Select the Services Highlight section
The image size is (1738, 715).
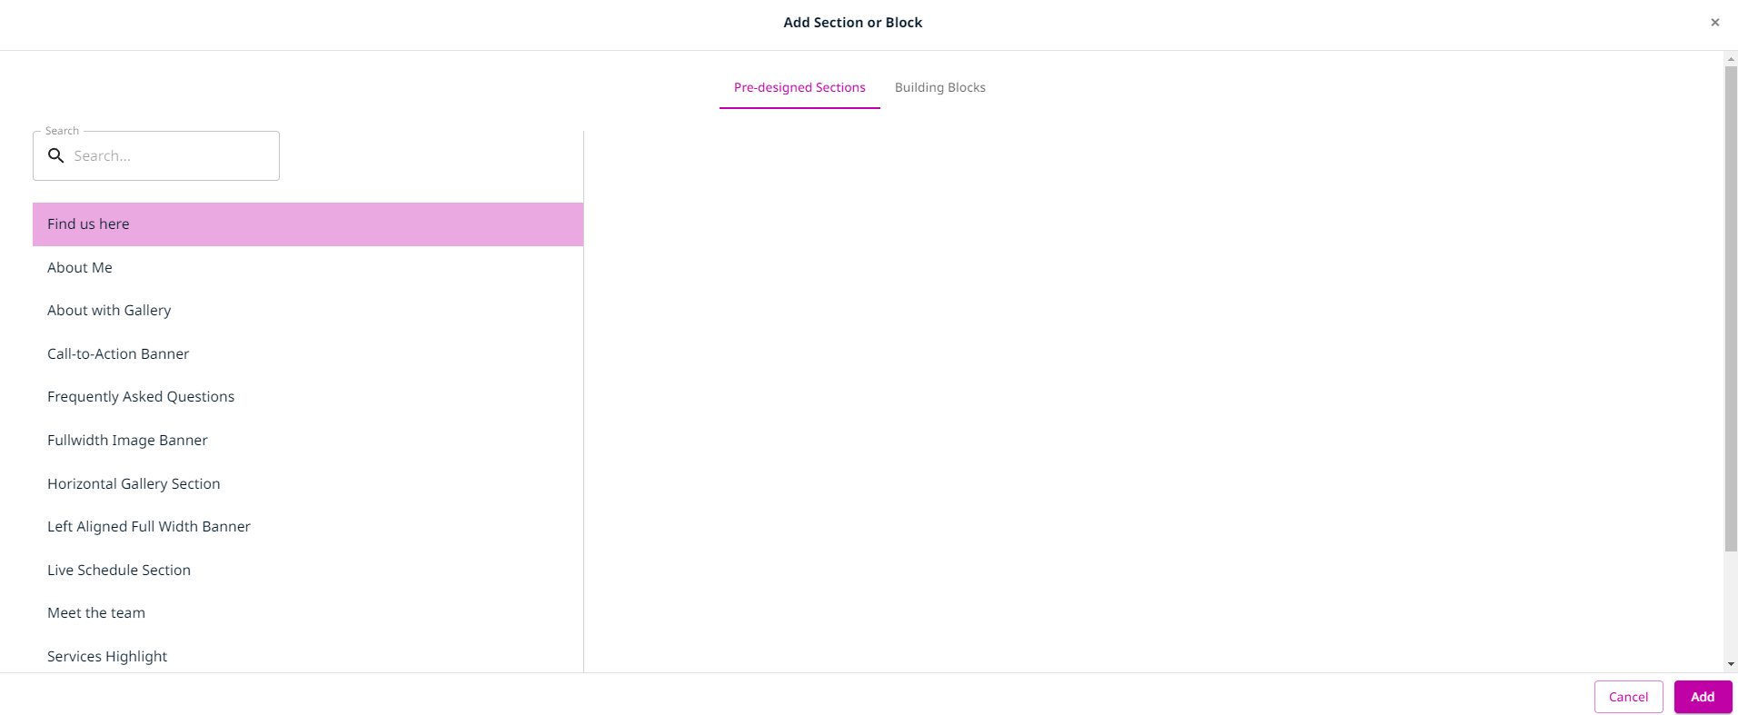point(308,654)
